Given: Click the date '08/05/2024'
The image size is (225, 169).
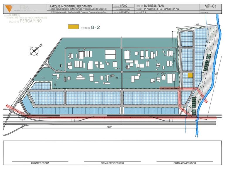Looking at the screenshot, I should [125, 12].
